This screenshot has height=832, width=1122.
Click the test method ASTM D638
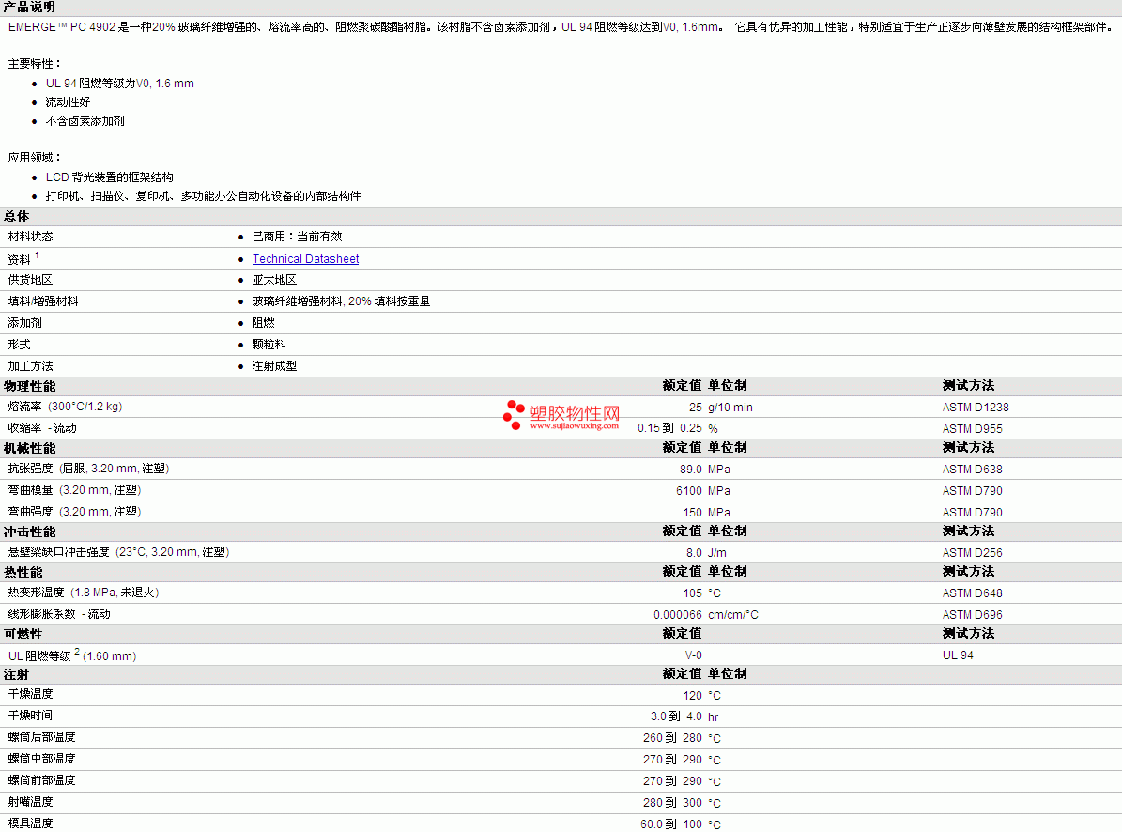(x=973, y=470)
